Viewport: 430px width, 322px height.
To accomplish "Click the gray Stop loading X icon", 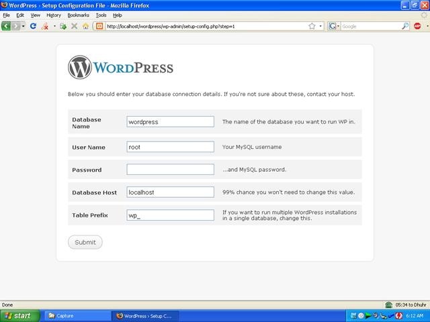I will (x=74, y=26).
